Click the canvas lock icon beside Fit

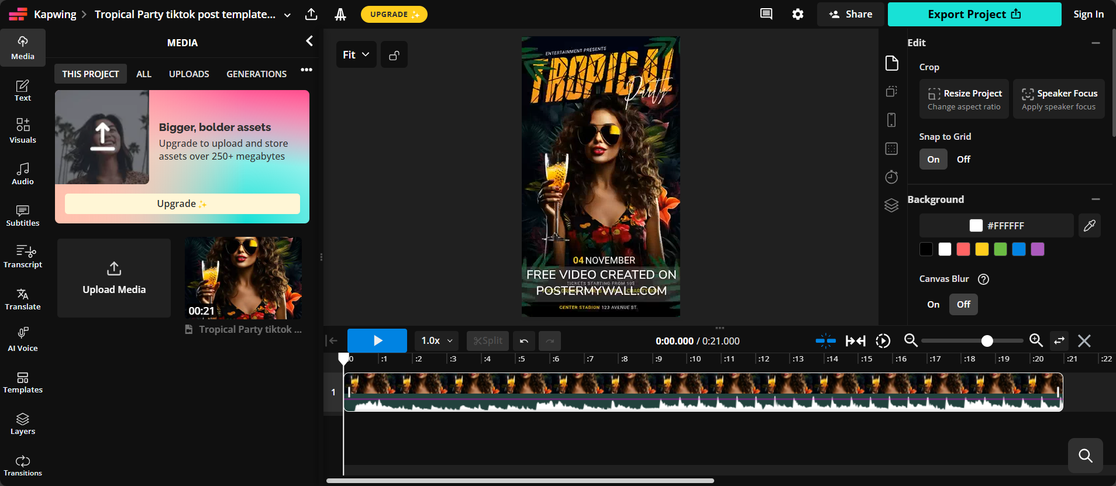[x=394, y=55]
